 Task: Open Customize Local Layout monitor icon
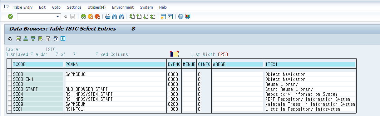(x=188, y=16)
